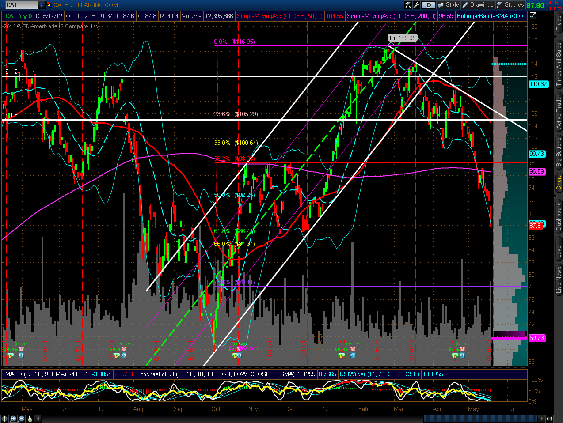Click the StochasticFull study label
Screen dimensions: 563x423
pos(216,374)
